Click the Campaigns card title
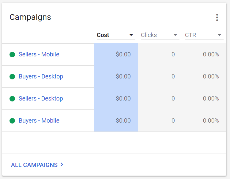 click(x=30, y=17)
